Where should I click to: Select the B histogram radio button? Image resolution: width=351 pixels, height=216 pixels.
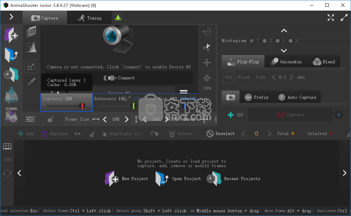(x=290, y=41)
